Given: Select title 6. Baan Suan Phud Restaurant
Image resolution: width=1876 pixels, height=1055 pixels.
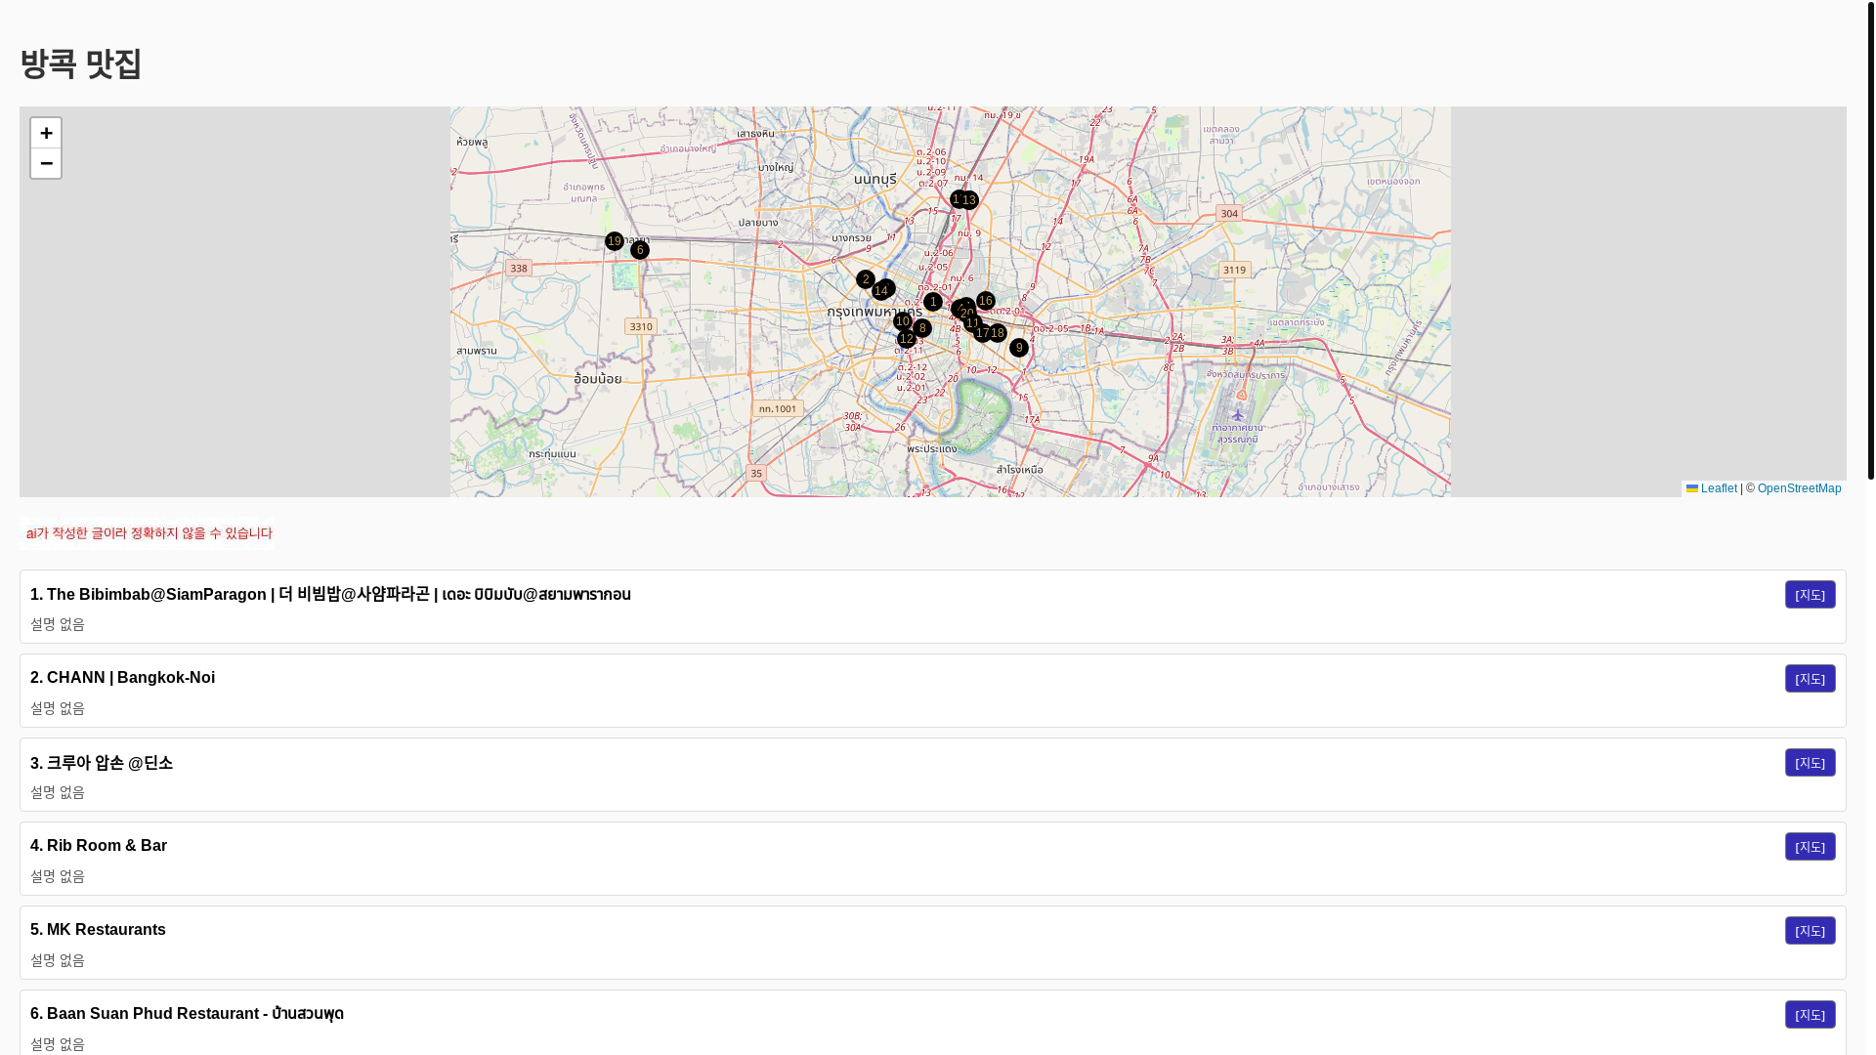Looking at the screenshot, I should [187, 1014].
